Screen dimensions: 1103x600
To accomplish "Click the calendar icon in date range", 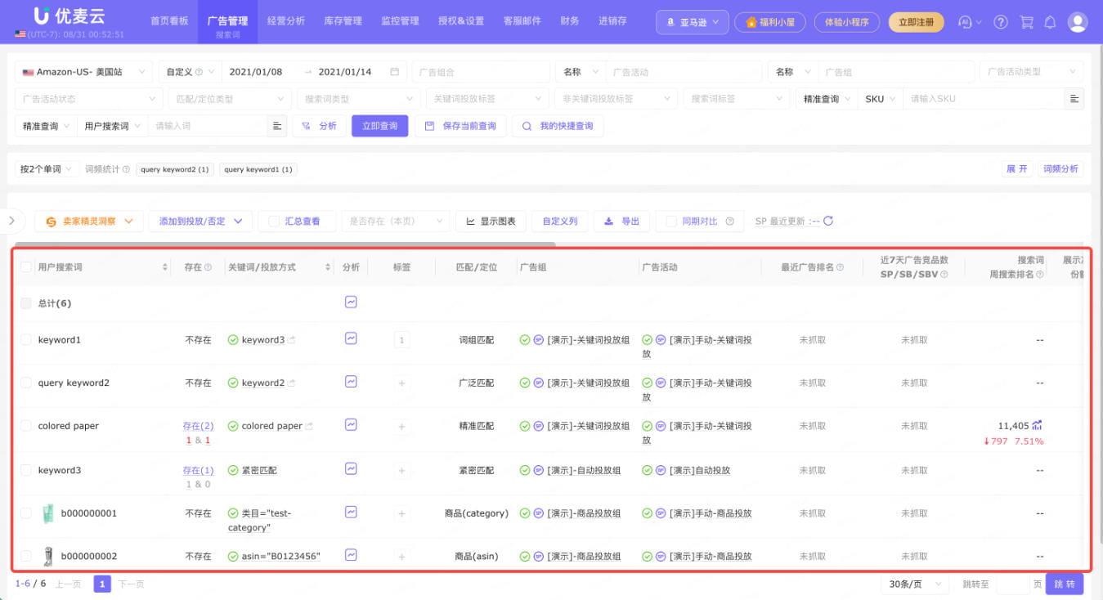I will pos(394,72).
